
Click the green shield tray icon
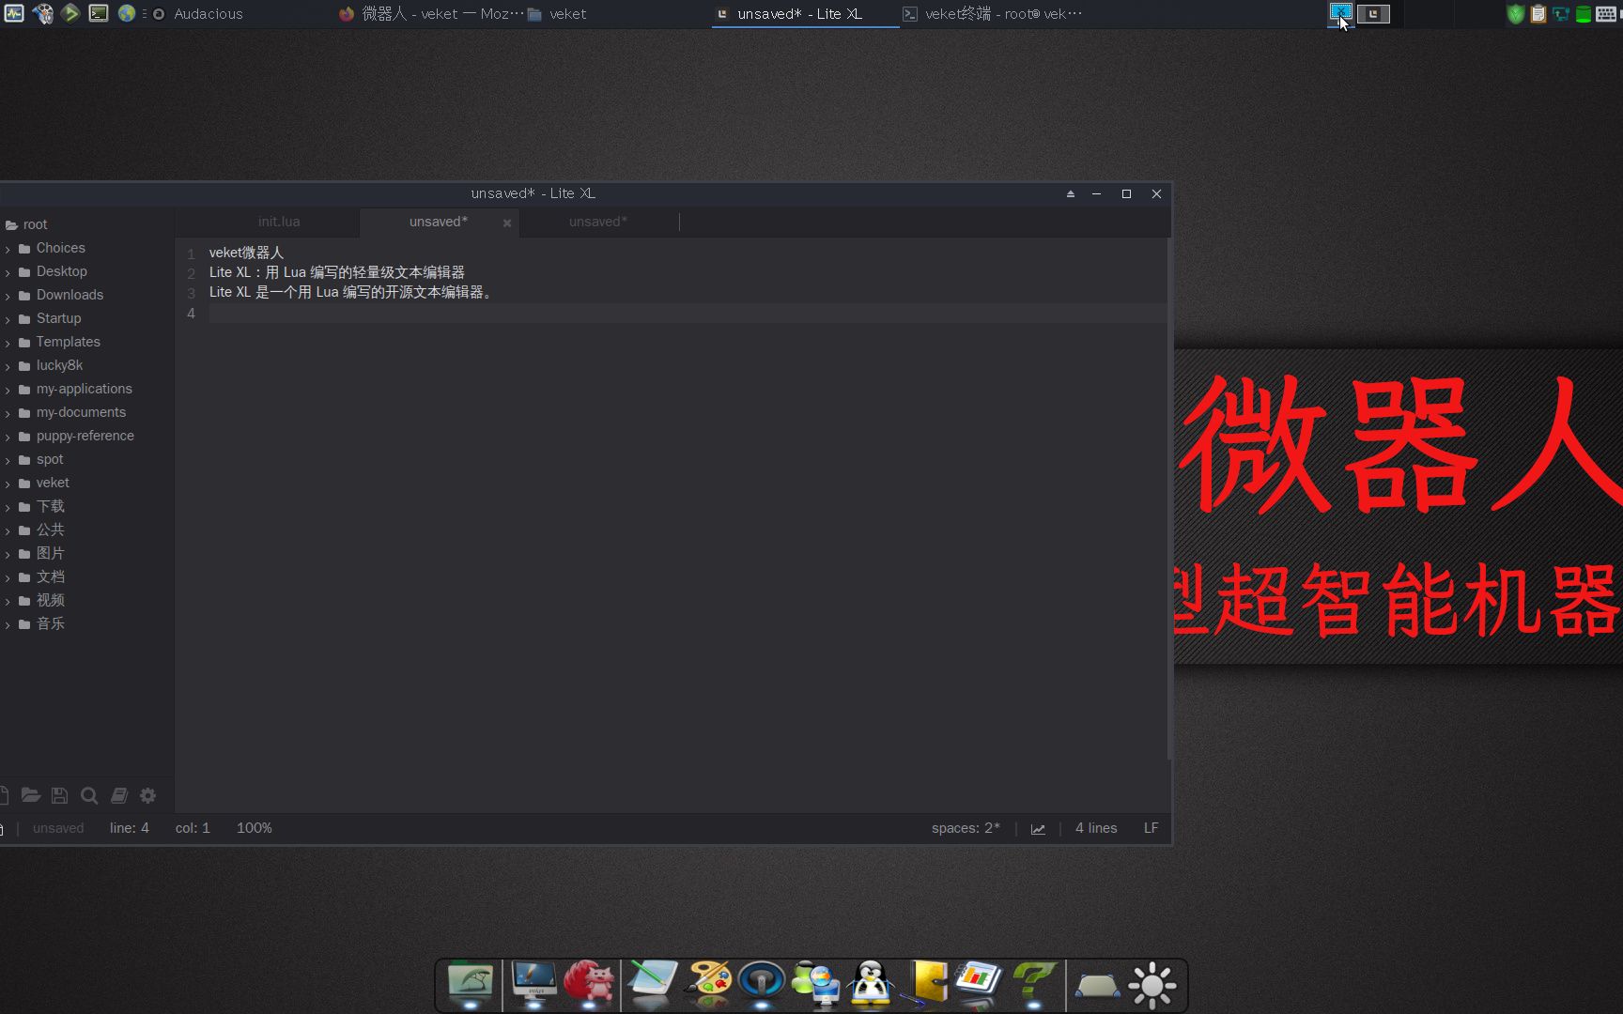[x=1515, y=13]
